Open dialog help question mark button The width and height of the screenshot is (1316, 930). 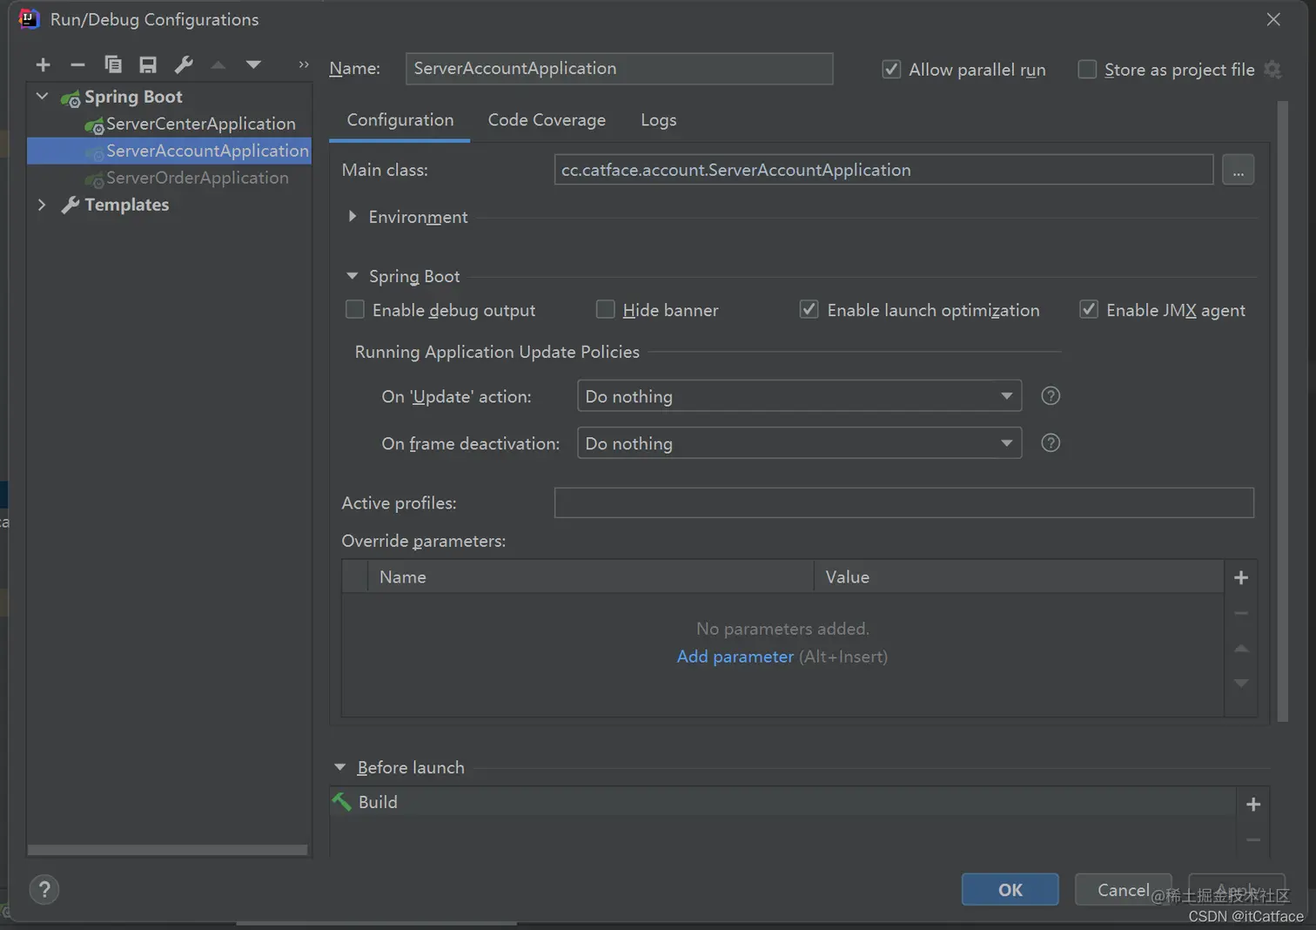pyautogui.click(x=44, y=890)
